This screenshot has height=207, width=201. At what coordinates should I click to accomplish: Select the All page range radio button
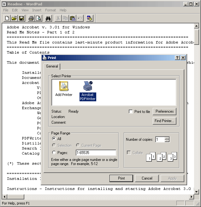pyautogui.click(x=54, y=139)
